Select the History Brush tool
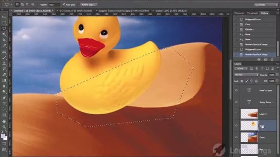Viewport: 280px width, 157px height. [4, 69]
